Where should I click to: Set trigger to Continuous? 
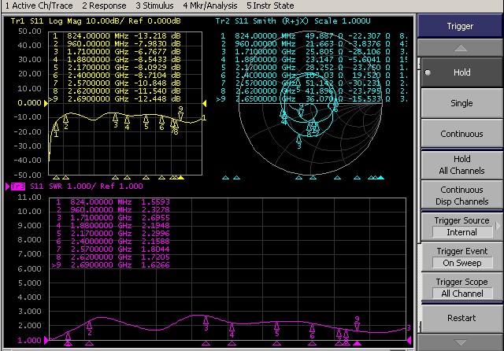tap(461, 134)
